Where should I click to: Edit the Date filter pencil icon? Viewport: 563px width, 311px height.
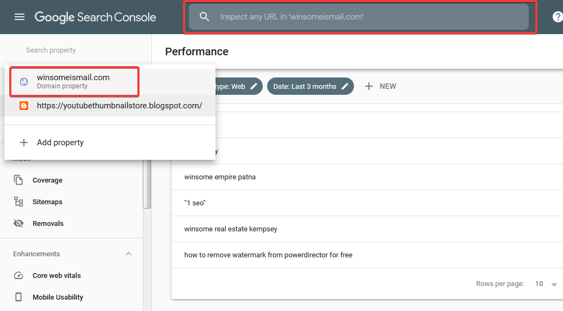point(345,86)
